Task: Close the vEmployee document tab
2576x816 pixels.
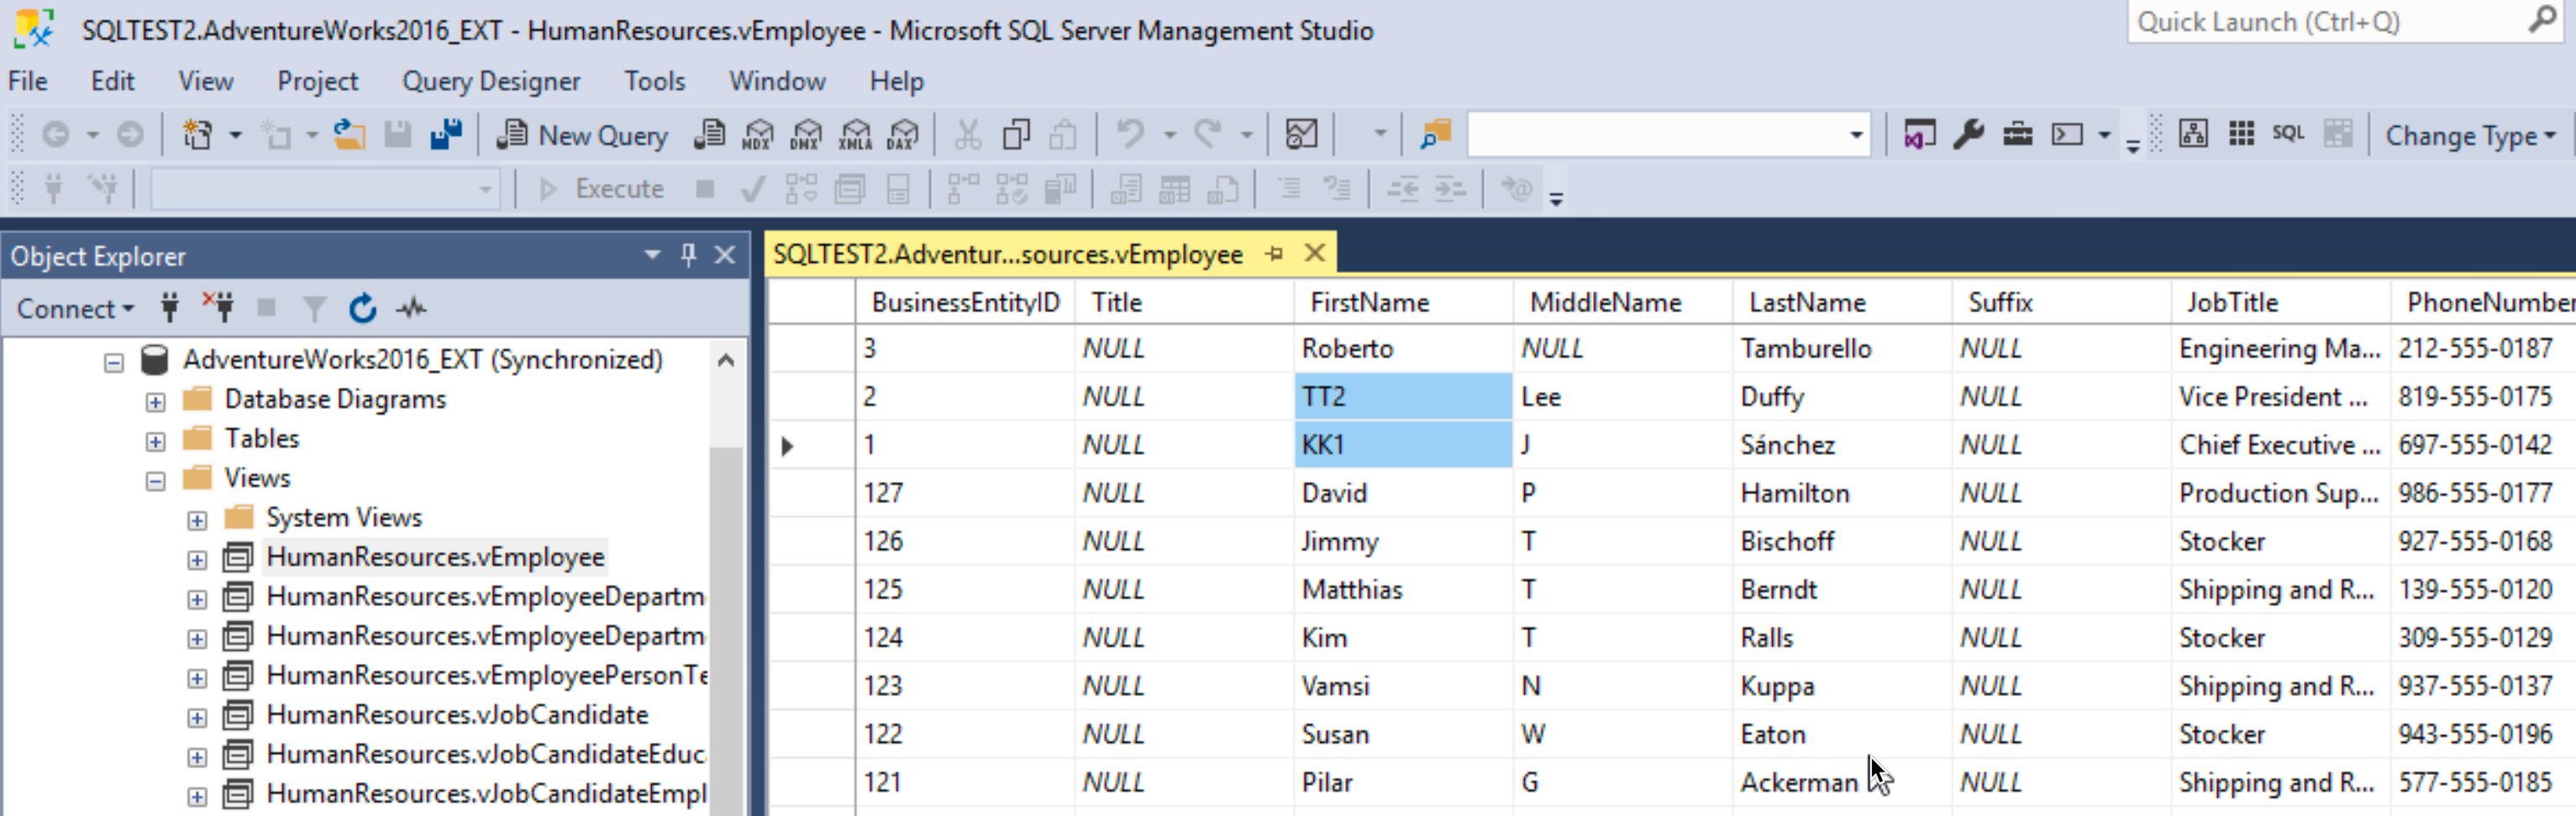Action: 1315,254
